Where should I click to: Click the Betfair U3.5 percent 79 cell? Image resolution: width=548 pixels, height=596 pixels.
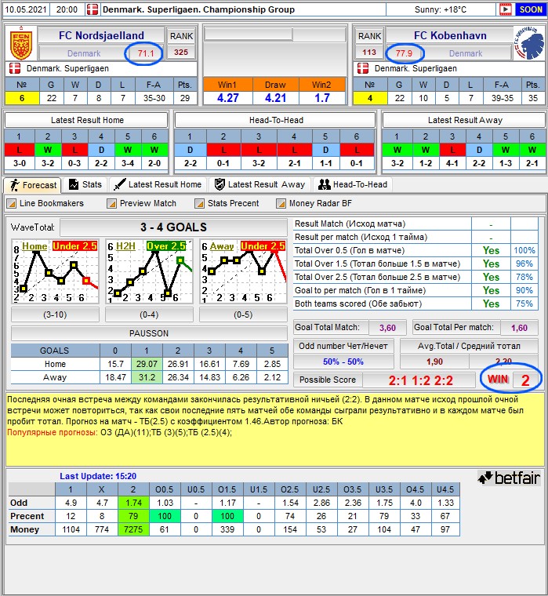coord(384,516)
